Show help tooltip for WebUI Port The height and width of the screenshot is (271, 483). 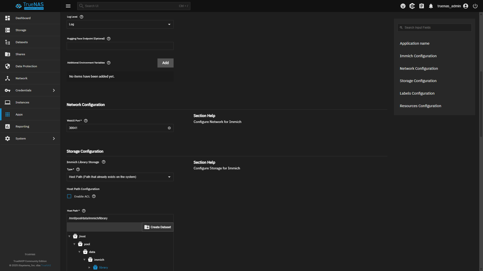pyautogui.click(x=86, y=121)
